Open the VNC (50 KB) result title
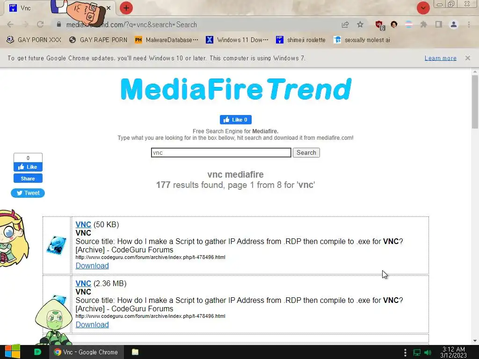The width and height of the screenshot is (479, 359). (83, 224)
